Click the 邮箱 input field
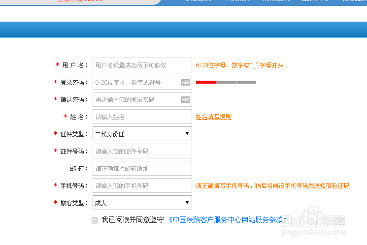 [142, 168]
